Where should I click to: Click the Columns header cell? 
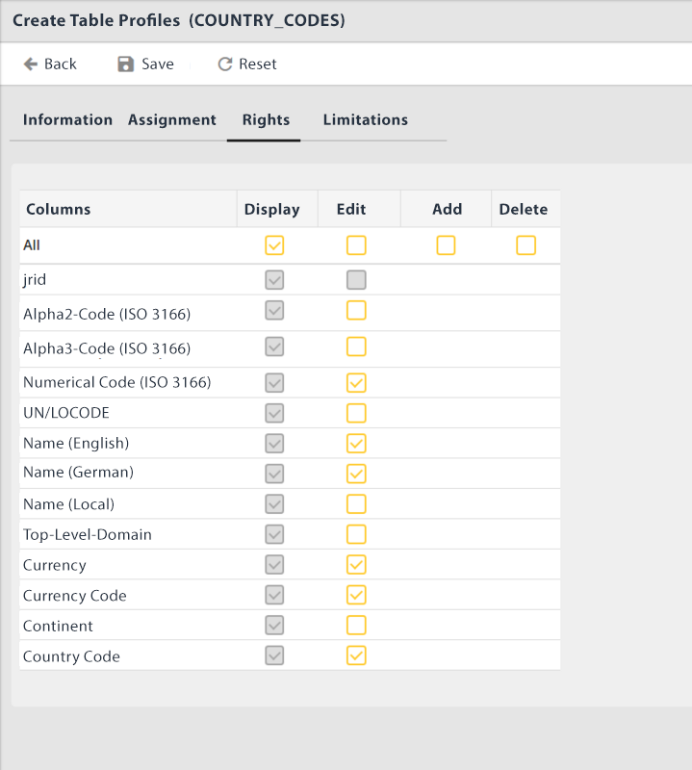click(x=128, y=209)
